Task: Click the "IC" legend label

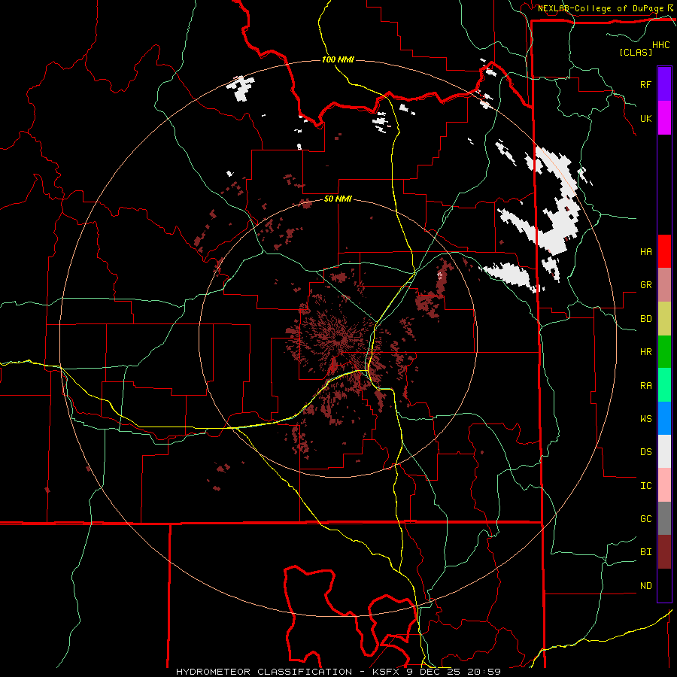Action: tap(645, 486)
